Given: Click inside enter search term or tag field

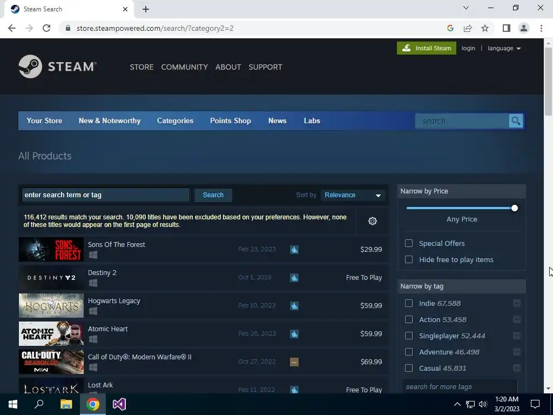Looking at the screenshot, I should [106, 195].
